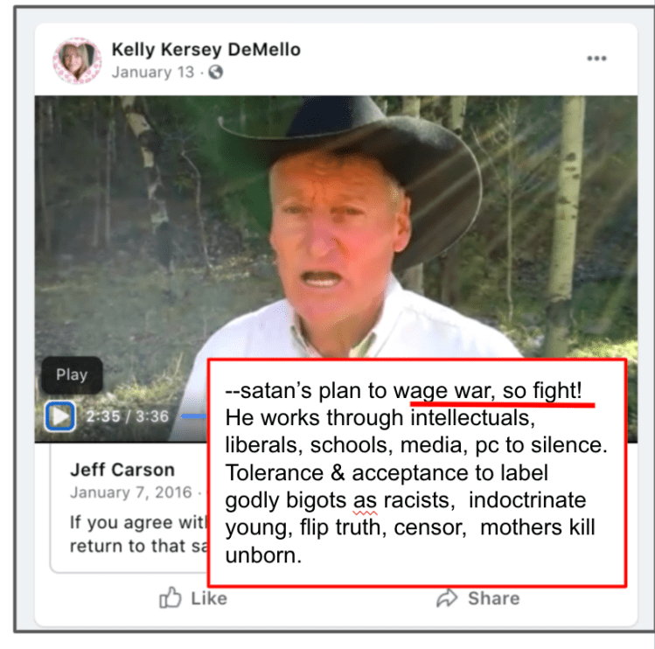Click the globe public-audience icon

coord(215,73)
